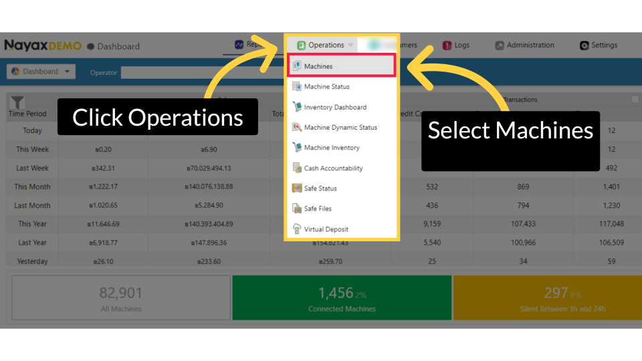
Task: Click the Last Year row label
Action: (x=32, y=243)
